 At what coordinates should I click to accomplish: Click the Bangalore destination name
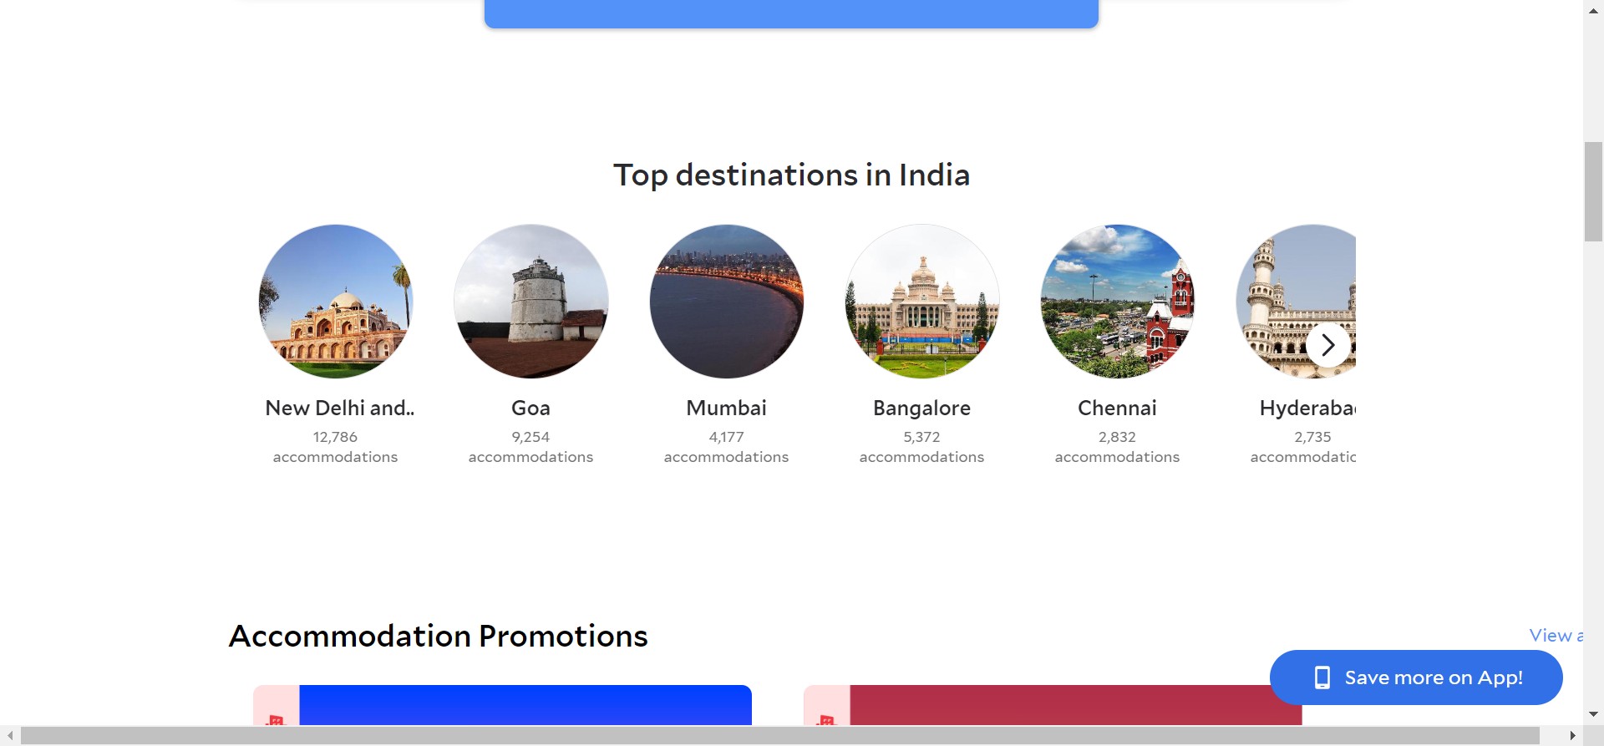click(x=922, y=409)
